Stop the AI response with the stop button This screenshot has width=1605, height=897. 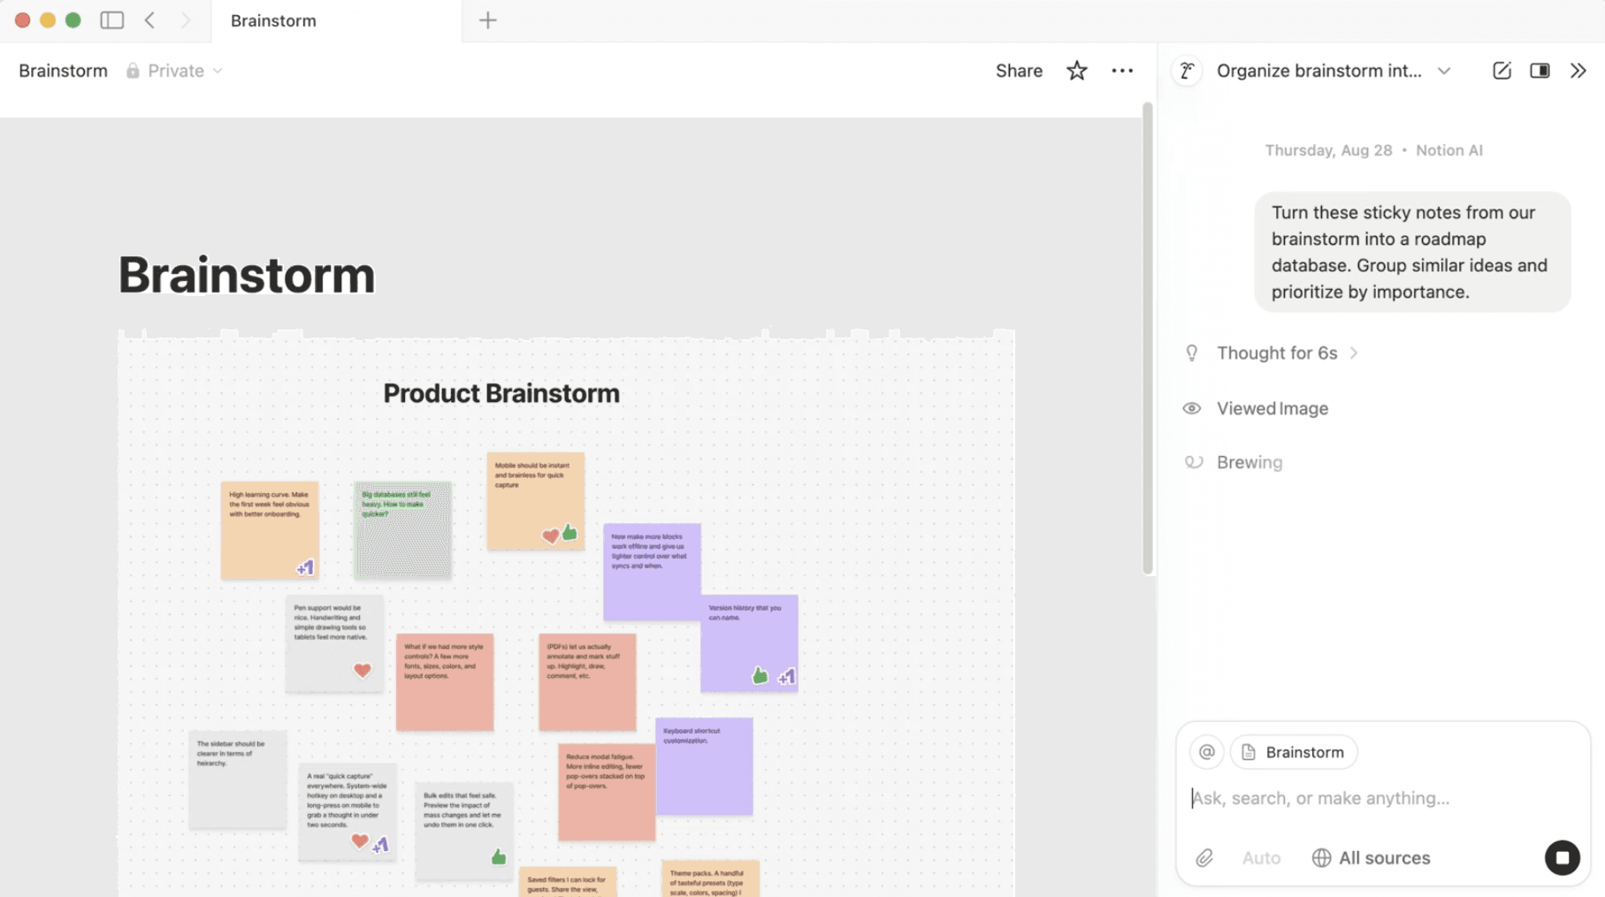pyautogui.click(x=1563, y=857)
